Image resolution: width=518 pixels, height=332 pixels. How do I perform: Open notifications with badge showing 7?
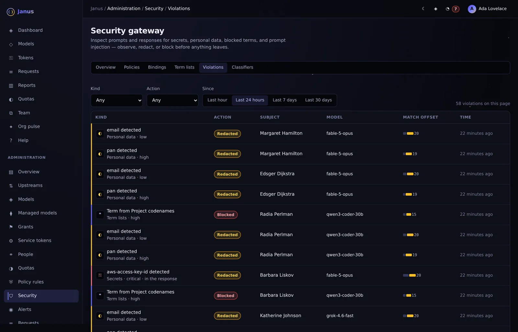click(x=452, y=9)
